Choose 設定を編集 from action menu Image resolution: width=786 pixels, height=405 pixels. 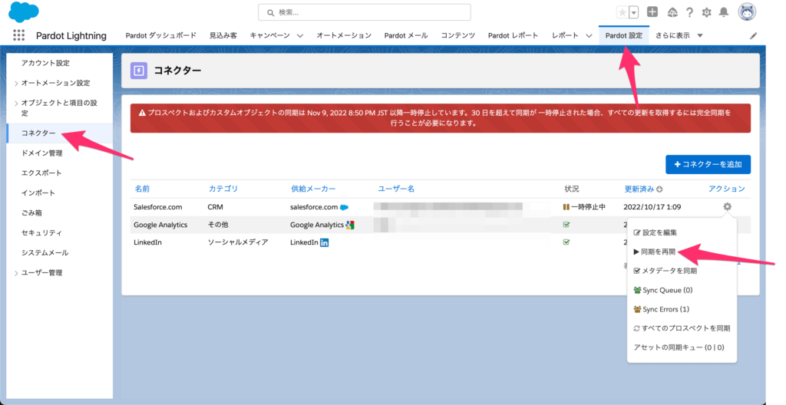tap(656, 232)
